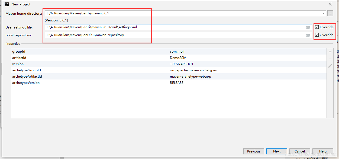Click the Help button
Image resolution: width=339 pixels, height=159 pixels.
[x=323, y=151]
